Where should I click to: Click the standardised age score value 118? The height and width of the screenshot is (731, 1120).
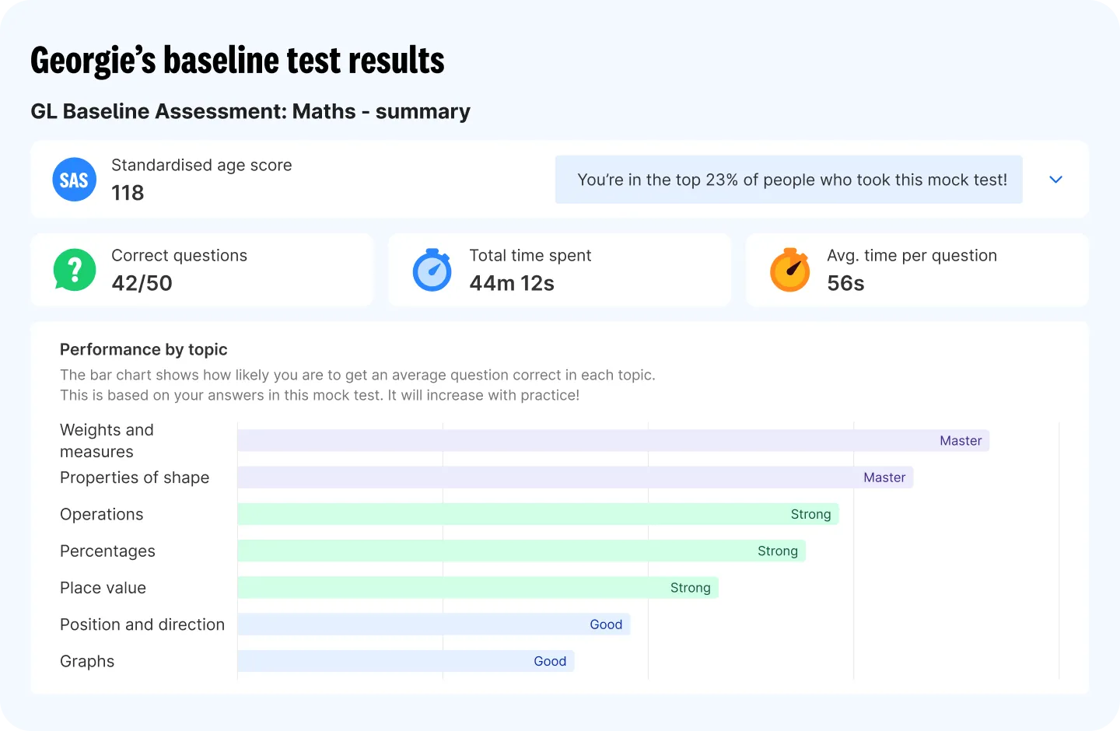(x=128, y=193)
